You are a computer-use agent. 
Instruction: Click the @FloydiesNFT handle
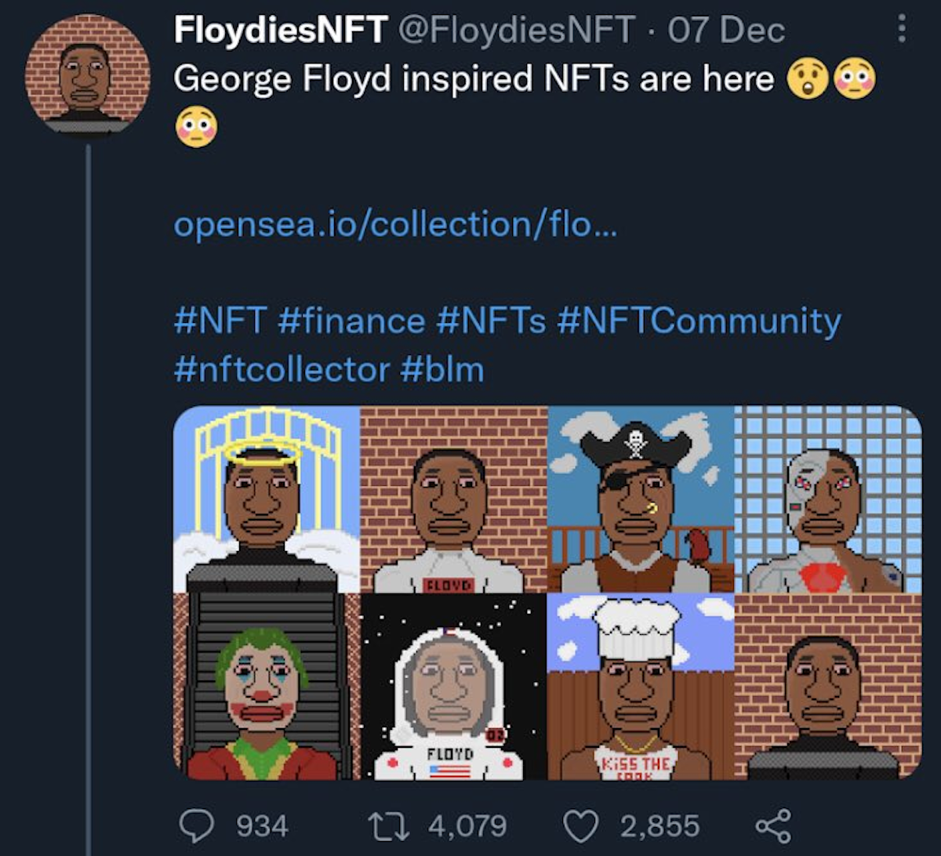pyautogui.click(x=517, y=31)
